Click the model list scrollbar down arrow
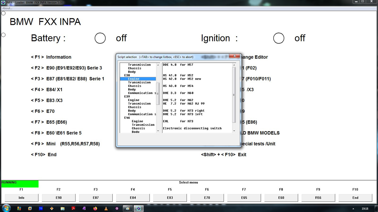Image resolution: width=378 pixels, height=212 pixels. (158, 131)
